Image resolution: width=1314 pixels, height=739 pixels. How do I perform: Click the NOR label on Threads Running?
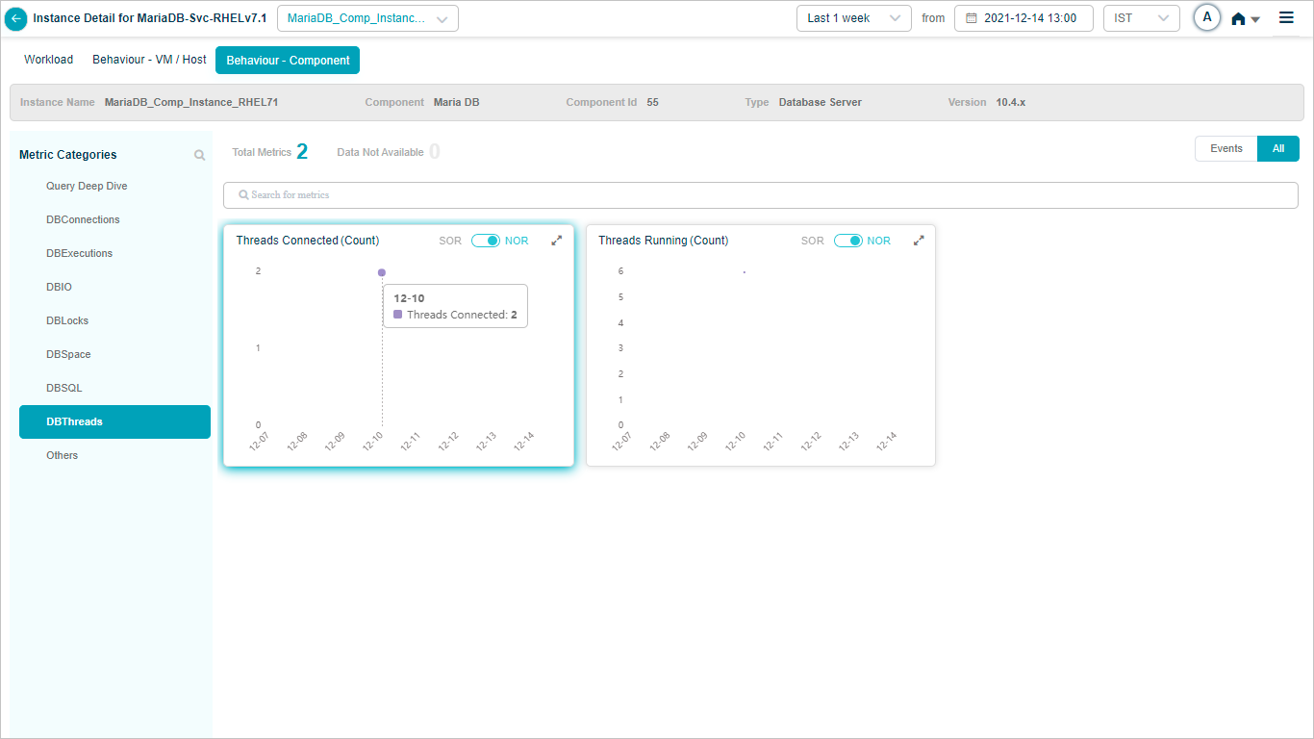coord(879,241)
